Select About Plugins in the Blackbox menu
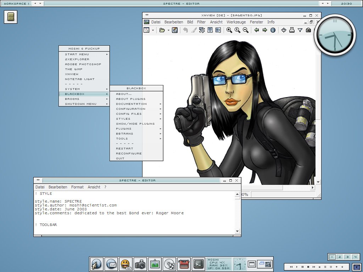The width and height of the screenshot is (363, 272). point(136,99)
